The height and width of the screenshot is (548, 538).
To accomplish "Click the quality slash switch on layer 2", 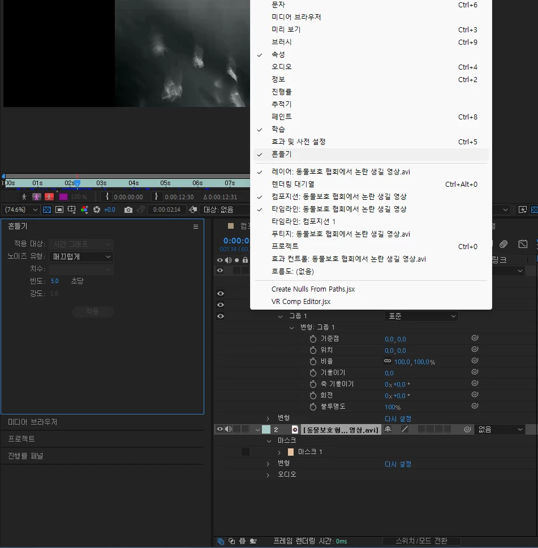I will [x=405, y=429].
